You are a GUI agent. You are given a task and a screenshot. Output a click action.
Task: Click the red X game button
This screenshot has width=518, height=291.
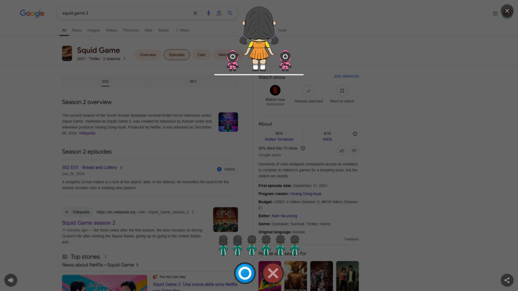[x=273, y=273]
